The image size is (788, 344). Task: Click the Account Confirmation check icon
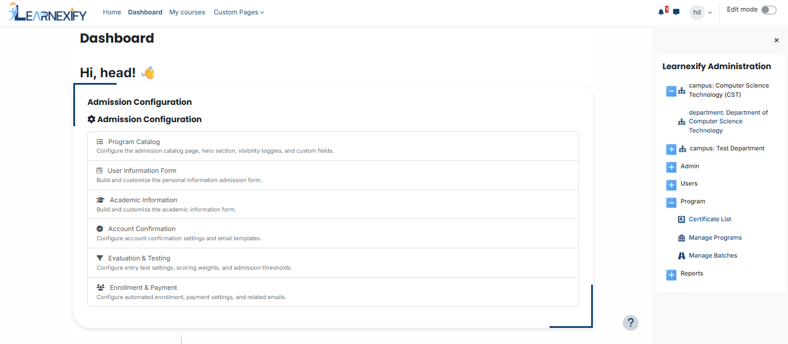coord(100,229)
